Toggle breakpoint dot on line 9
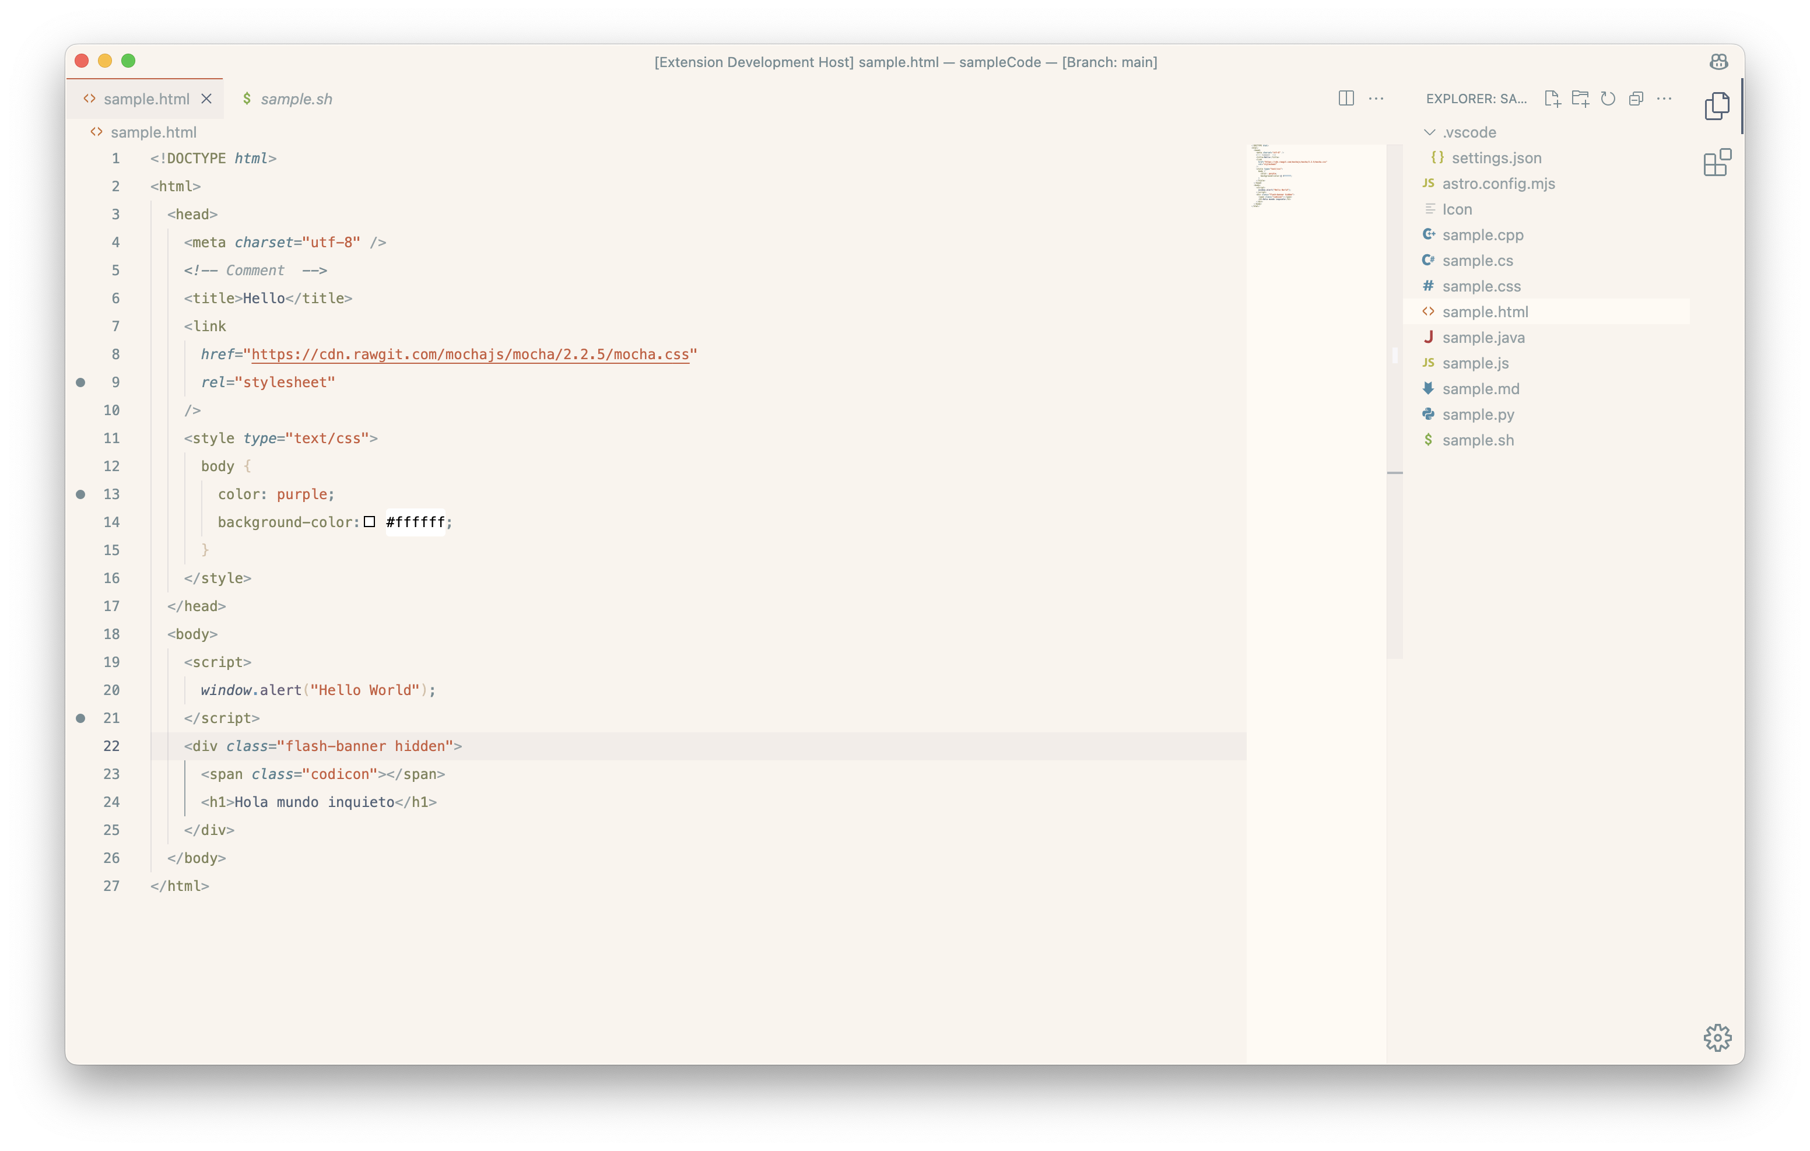 (80, 383)
